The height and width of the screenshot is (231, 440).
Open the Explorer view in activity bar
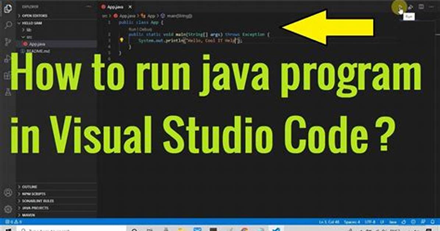pos(8,8)
